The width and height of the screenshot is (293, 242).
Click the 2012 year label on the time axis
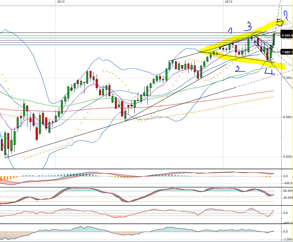click(61, 2)
